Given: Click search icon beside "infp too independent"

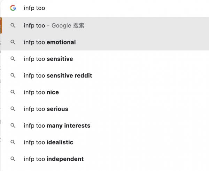Looking at the screenshot, I should click(13, 159).
